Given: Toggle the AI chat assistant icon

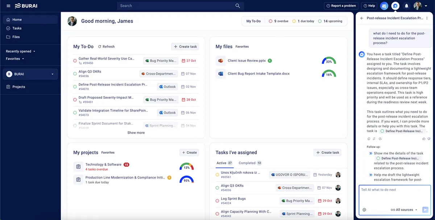Looking at the screenshot, I should (x=395, y=6).
